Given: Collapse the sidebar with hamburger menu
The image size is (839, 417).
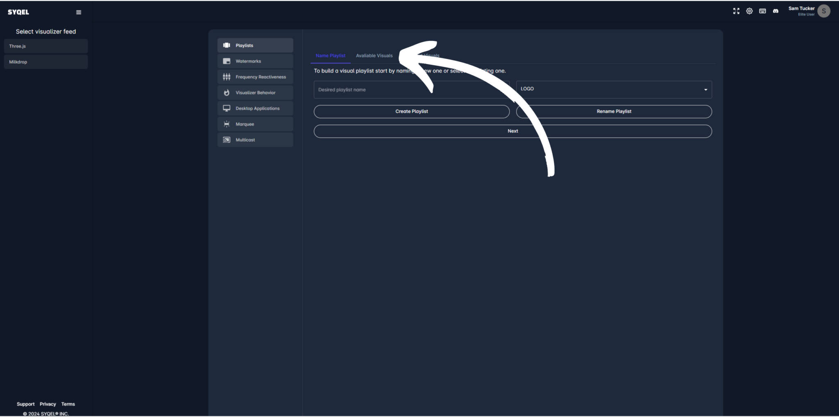Looking at the screenshot, I should point(79,12).
